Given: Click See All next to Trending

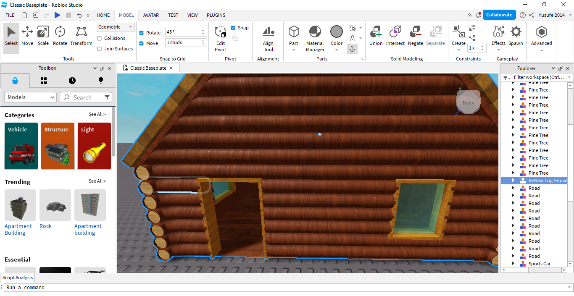Looking at the screenshot, I should 97,181.
